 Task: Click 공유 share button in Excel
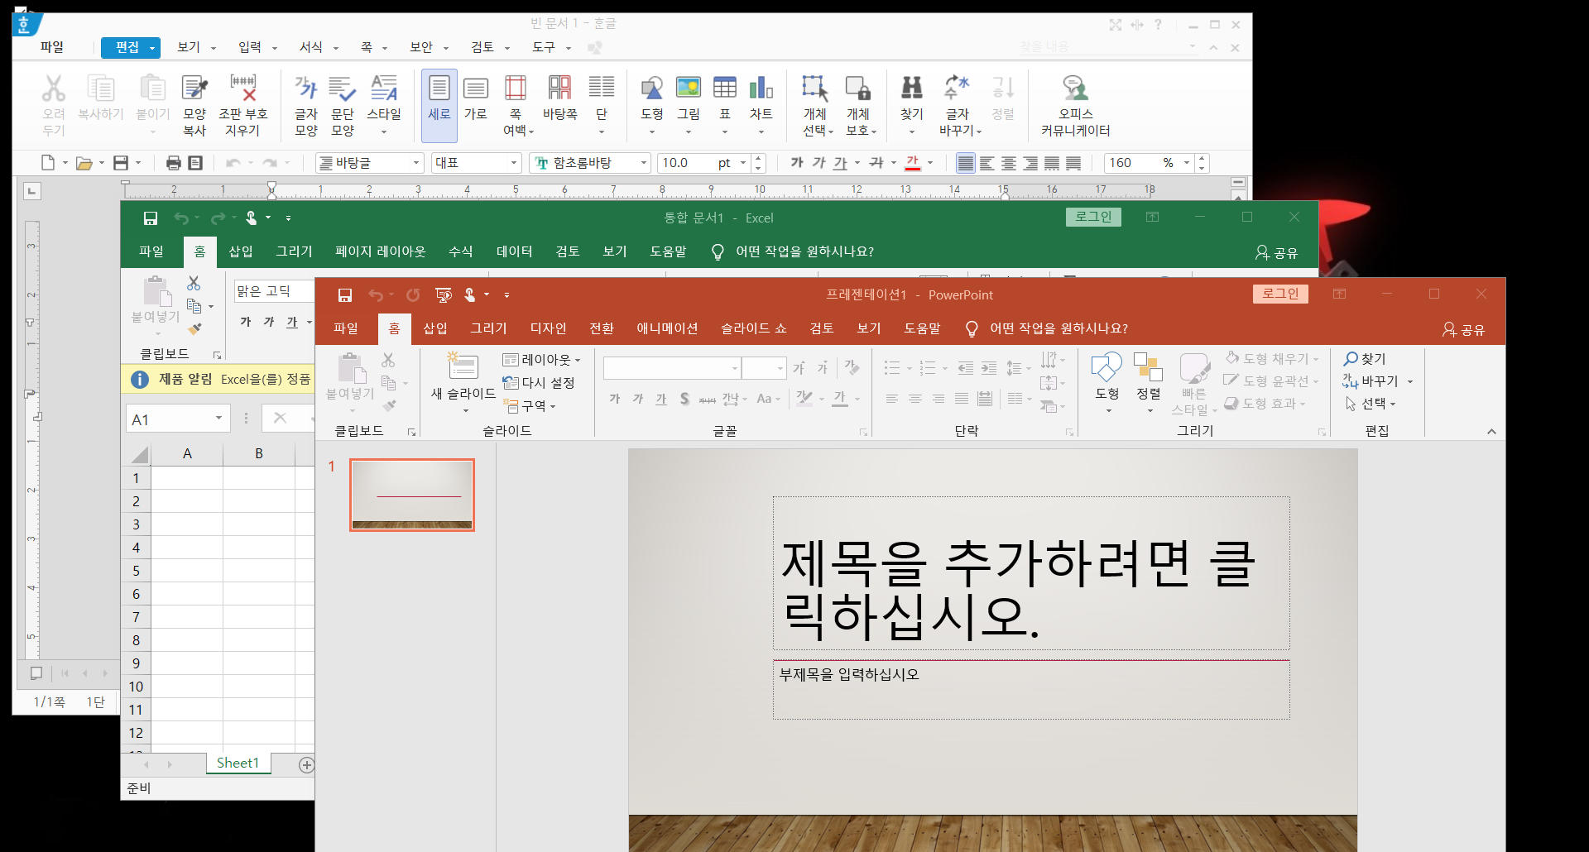point(1276,252)
